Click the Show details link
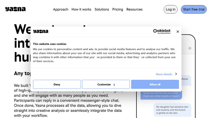The image size is (212, 118). [164, 74]
